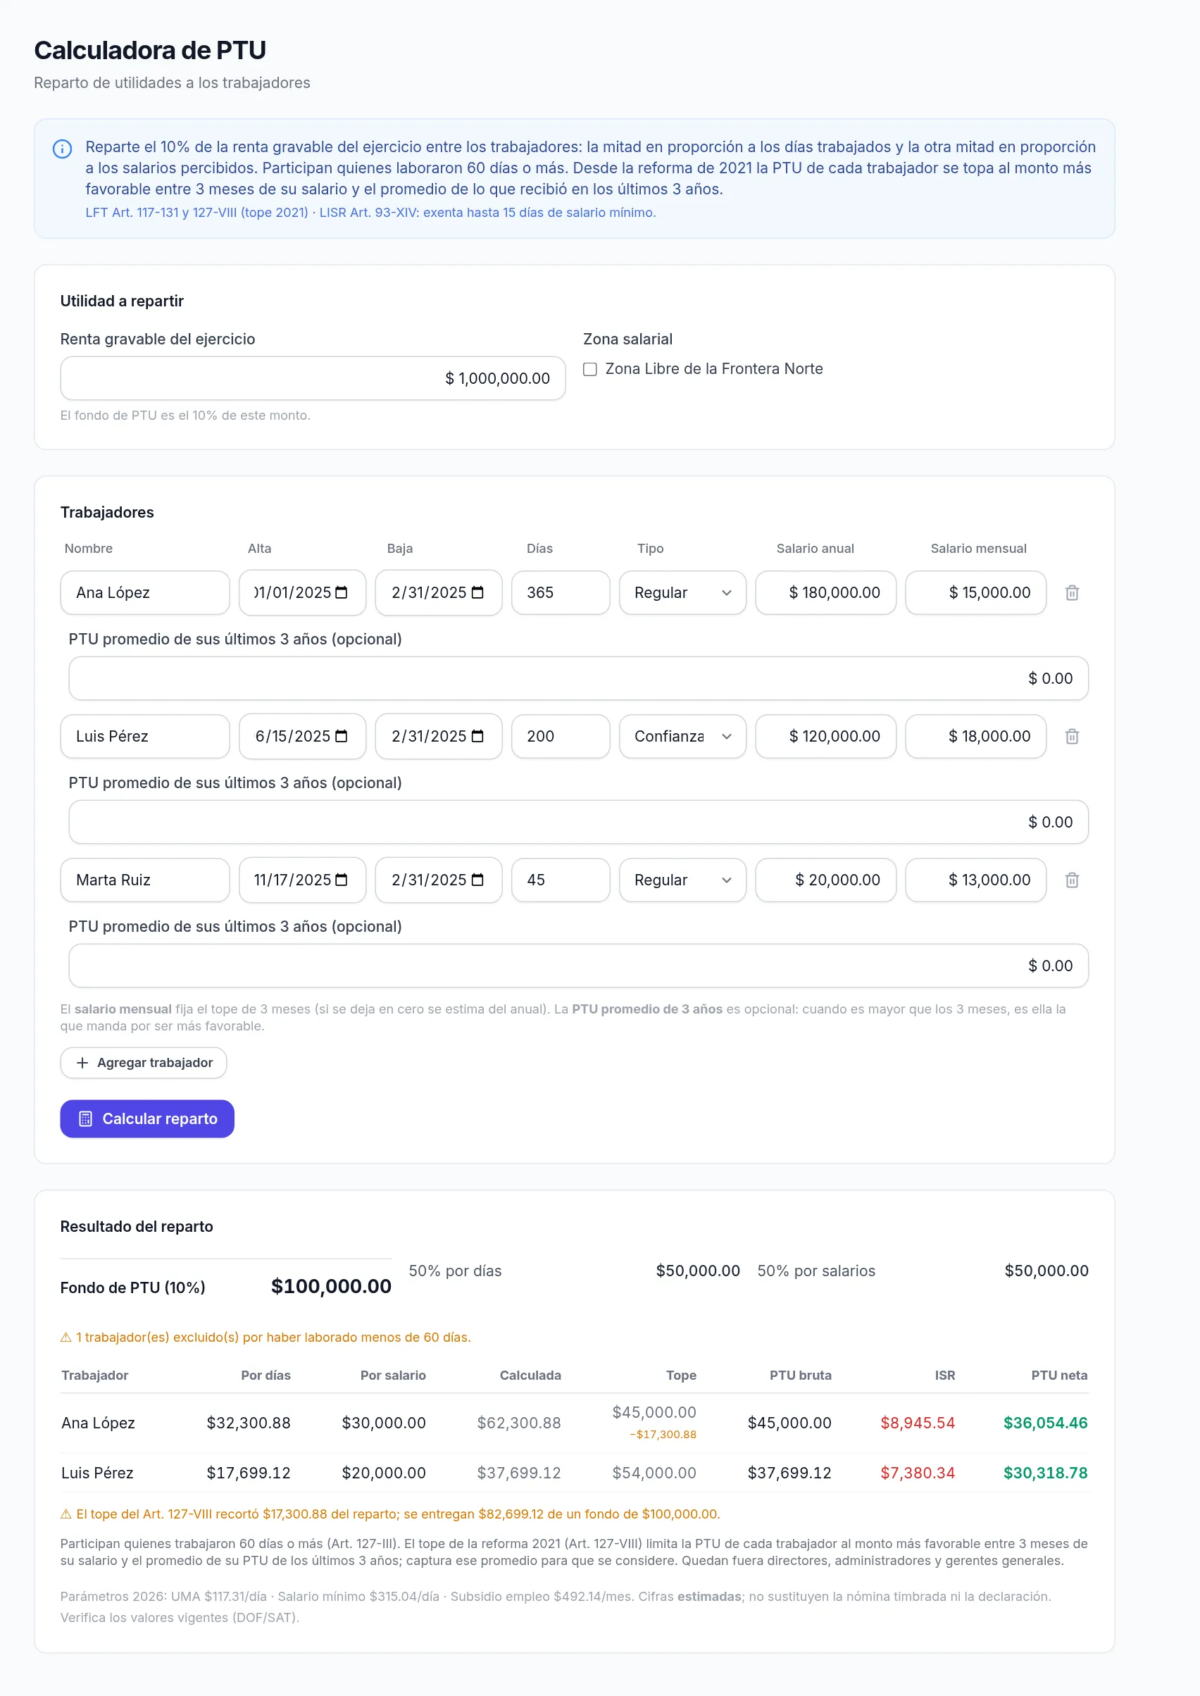The height and width of the screenshot is (1696, 1200).
Task: Edit the Marta Ruiz name field
Action: [x=145, y=880]
